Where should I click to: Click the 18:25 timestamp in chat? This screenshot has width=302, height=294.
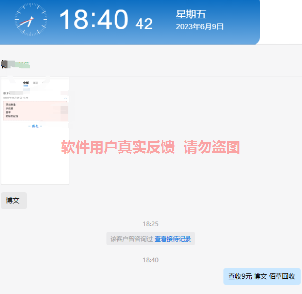coord(150,224)
